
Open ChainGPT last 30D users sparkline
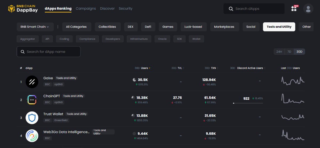(293, 99)
